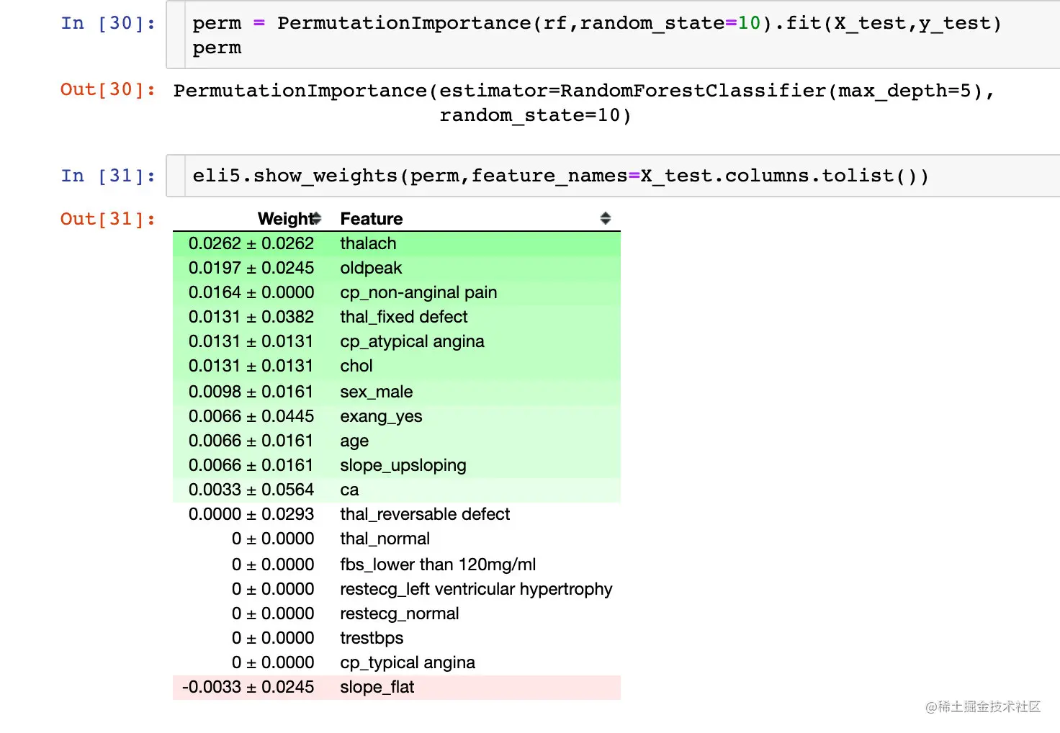1060x733 pixels.
Task: Click negative weight -0.0033 ± 0.0245
Action: [x=248, y=687]
